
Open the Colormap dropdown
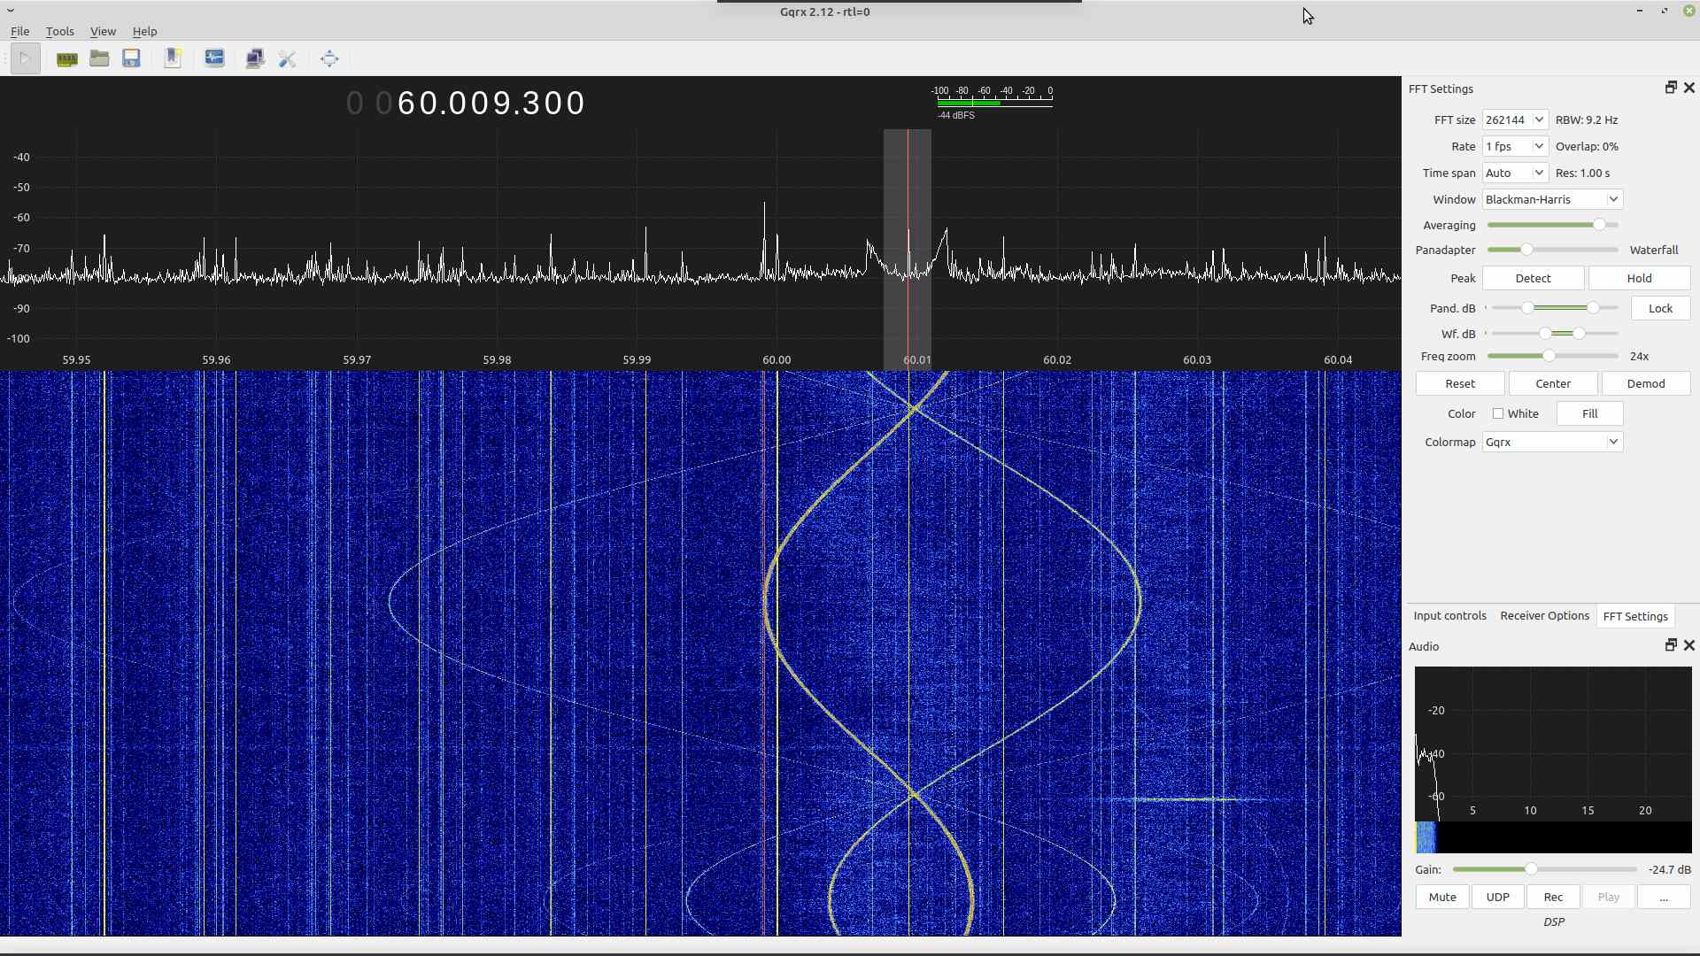click(x=1552, y=442)
